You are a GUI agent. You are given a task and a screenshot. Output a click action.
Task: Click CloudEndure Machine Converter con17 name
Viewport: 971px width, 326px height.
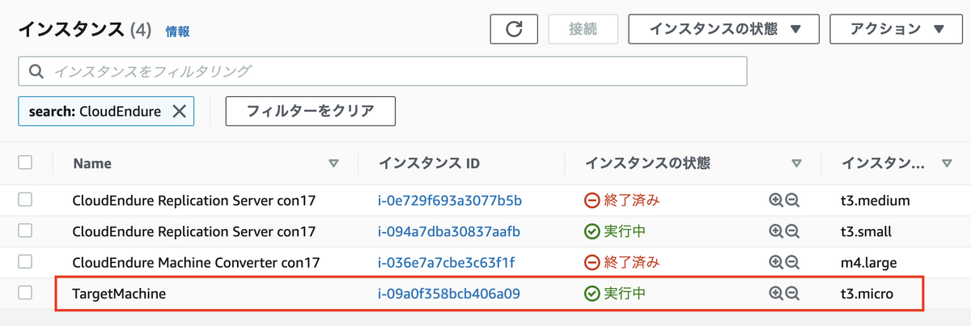(x=196, y=262)
